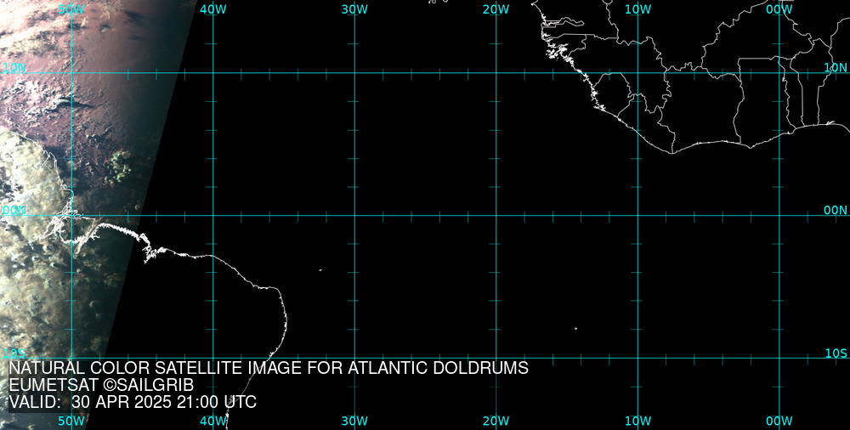850x430 pixels.
Task: Select the 20W longitude label along the top edge
Action: (496, 9)
